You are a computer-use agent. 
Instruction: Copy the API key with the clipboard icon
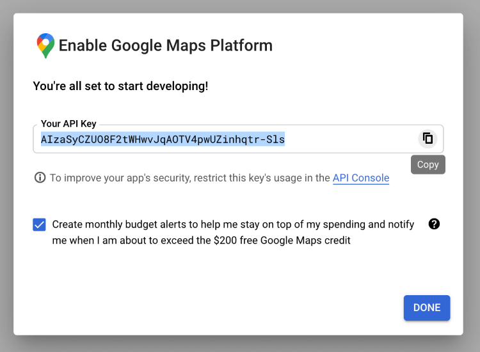pos(428,139)
